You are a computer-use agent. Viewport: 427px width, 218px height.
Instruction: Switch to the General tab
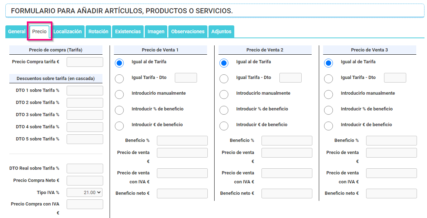pos(16,31)
